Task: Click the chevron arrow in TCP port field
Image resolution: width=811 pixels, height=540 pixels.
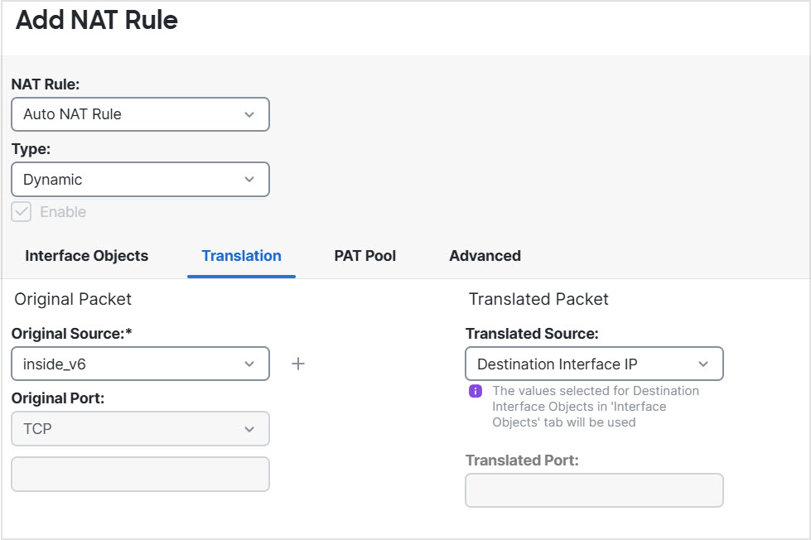Action: click(249, 429)
